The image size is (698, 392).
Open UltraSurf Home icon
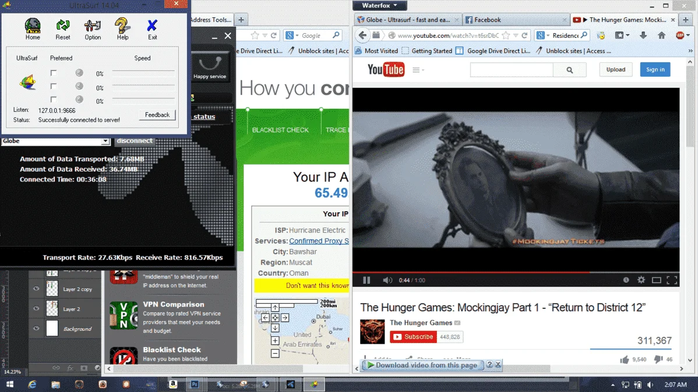(33, 29)
